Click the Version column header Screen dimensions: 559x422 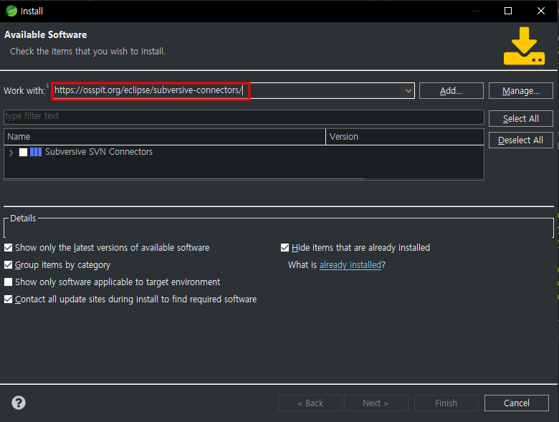(405, 137)
